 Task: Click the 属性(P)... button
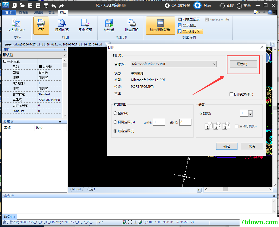point(243,64)
